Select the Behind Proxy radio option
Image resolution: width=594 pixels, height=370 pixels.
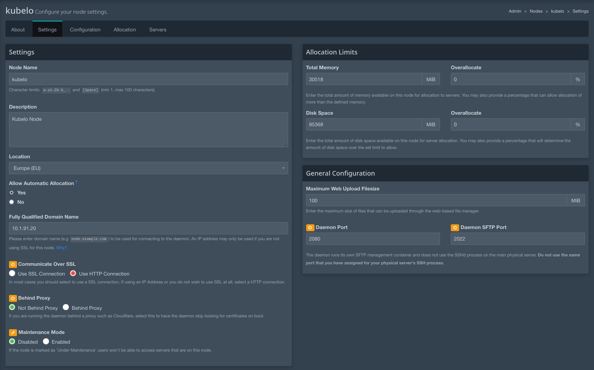[66, 307]
